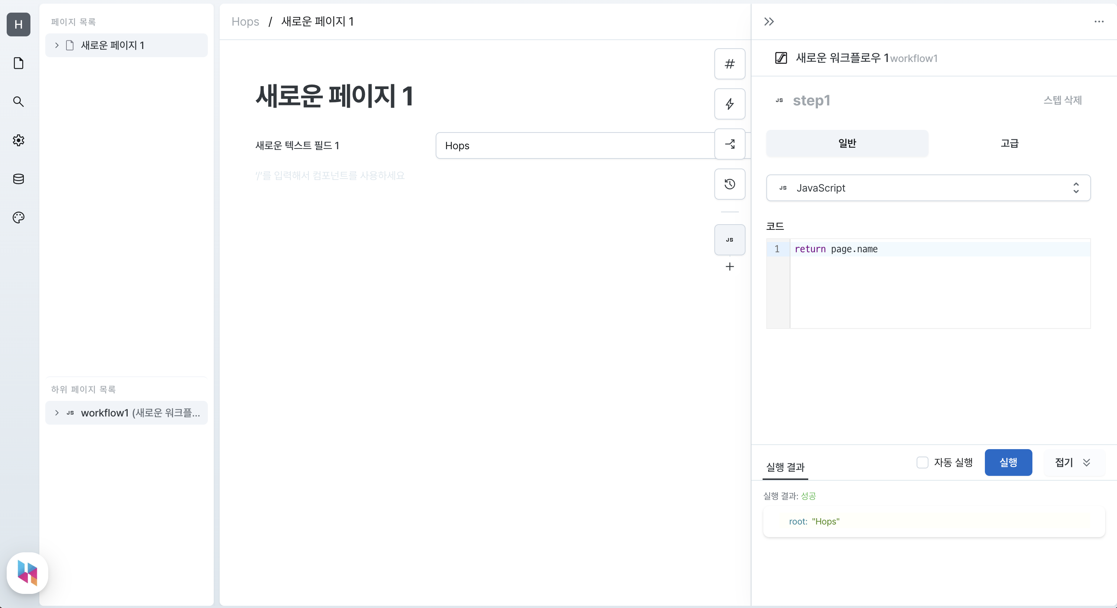Click the Hops logo floating button
The height and width of the screenshot is (608, 1117).
pyautogui.click(x=27, y=573)
